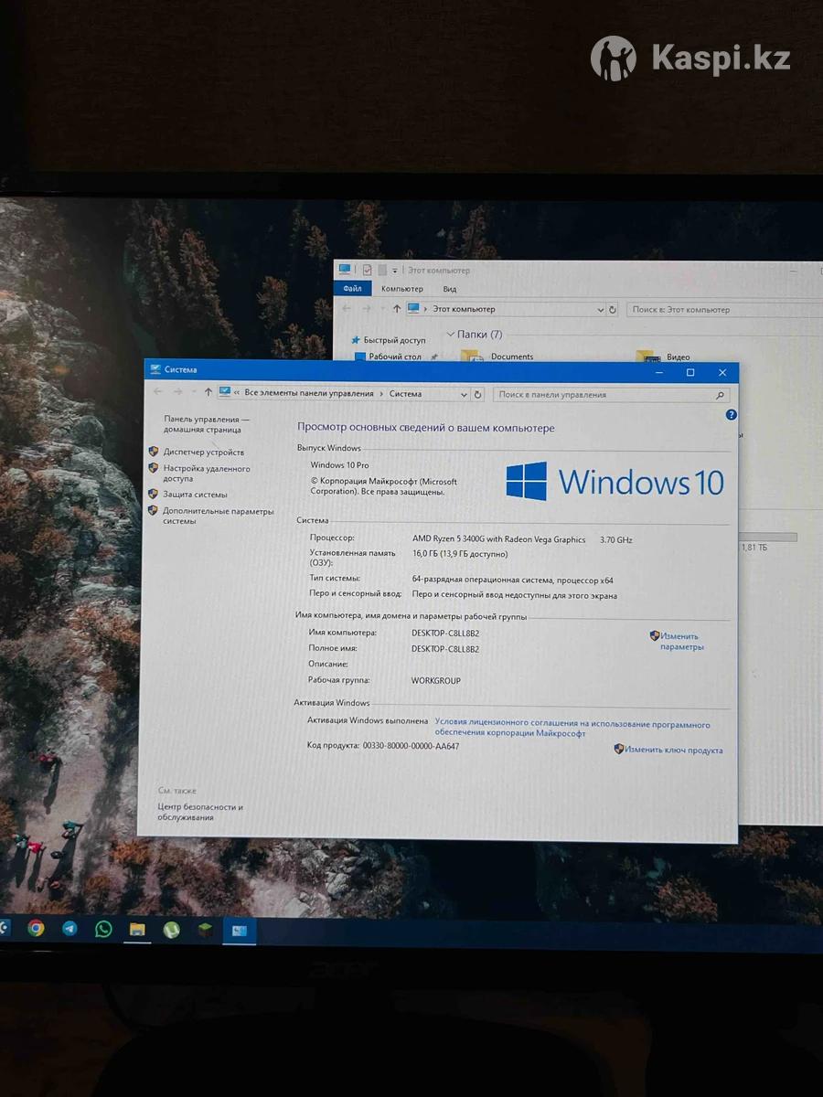This screenshot has height=1097, width=823.
Task: Open WhatsApp taskbar icon
Action: coord(103,928)
